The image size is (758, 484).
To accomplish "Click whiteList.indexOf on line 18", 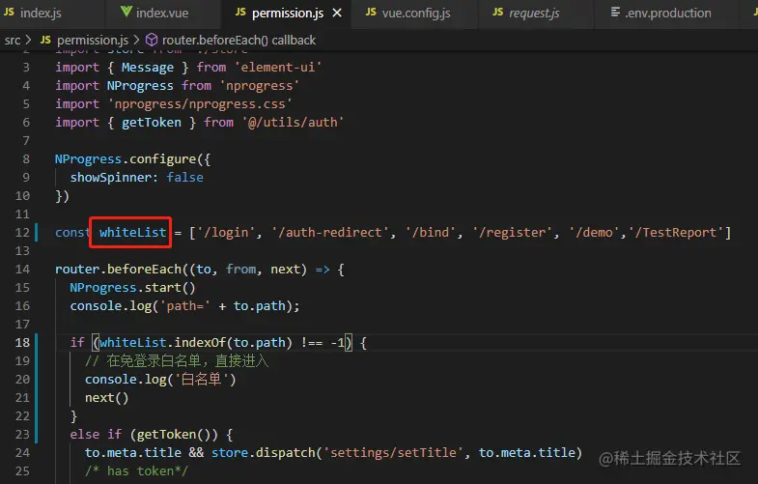I will pos(162,343).
